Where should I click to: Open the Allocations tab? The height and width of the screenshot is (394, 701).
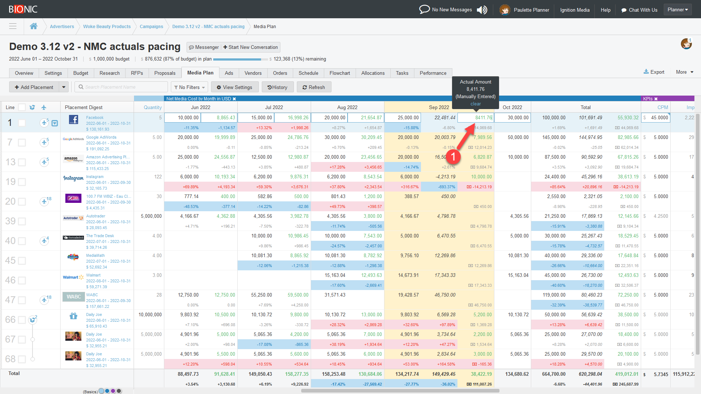(373, 73)
